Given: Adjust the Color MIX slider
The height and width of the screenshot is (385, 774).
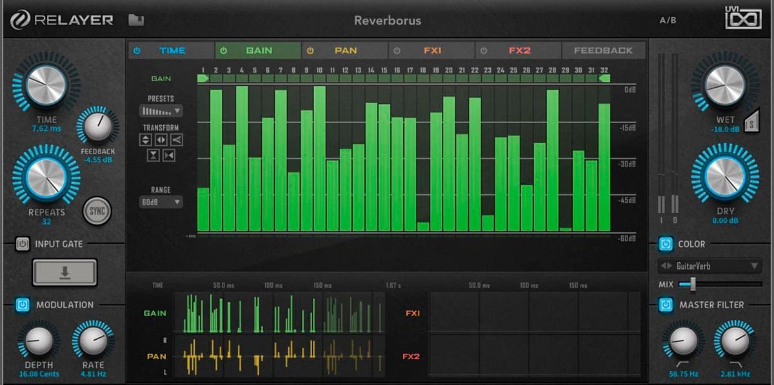Looking at the screenshot, I should pos(719,284).
